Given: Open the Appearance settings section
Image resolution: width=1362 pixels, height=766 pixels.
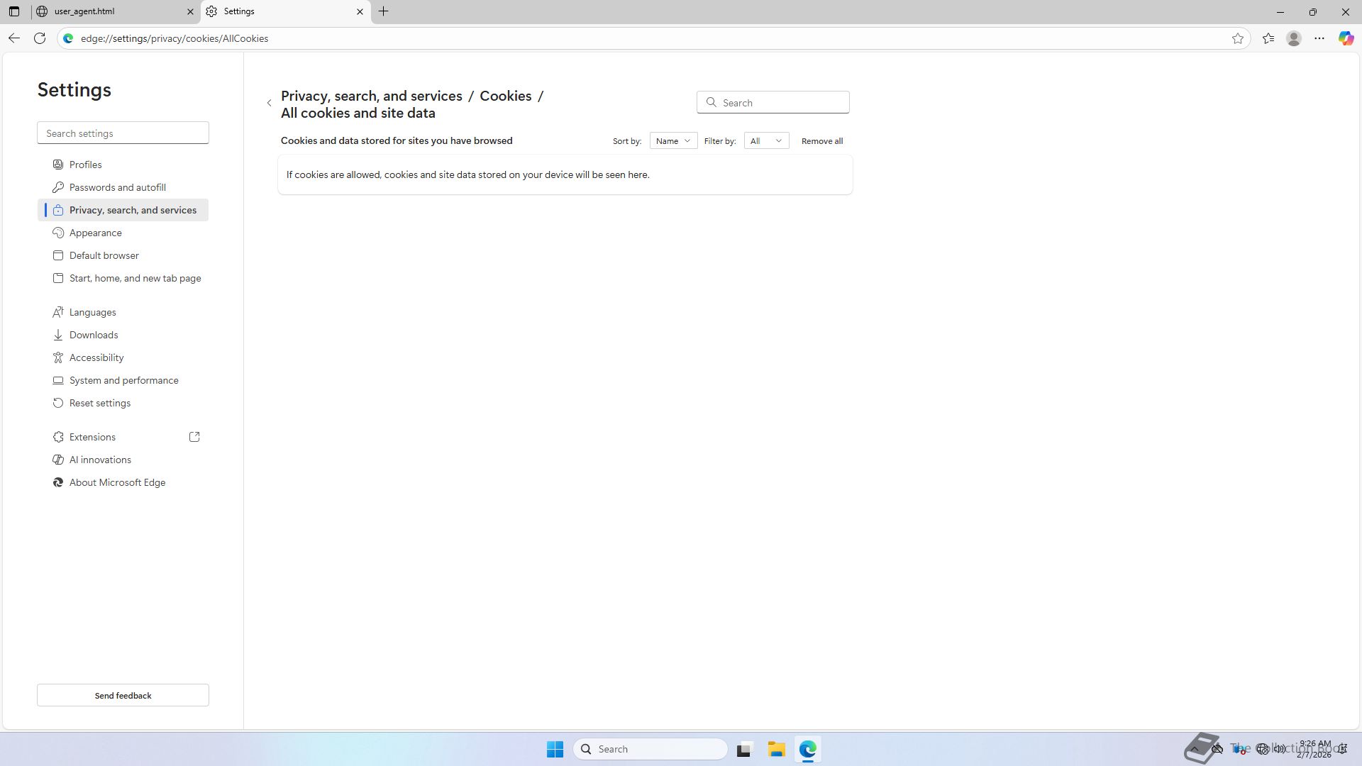Looking at the screenshot, I should (96, 233).
